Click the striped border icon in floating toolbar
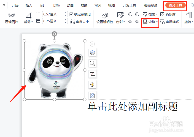This screenshot has width=194, height=137. click(92, 95)
